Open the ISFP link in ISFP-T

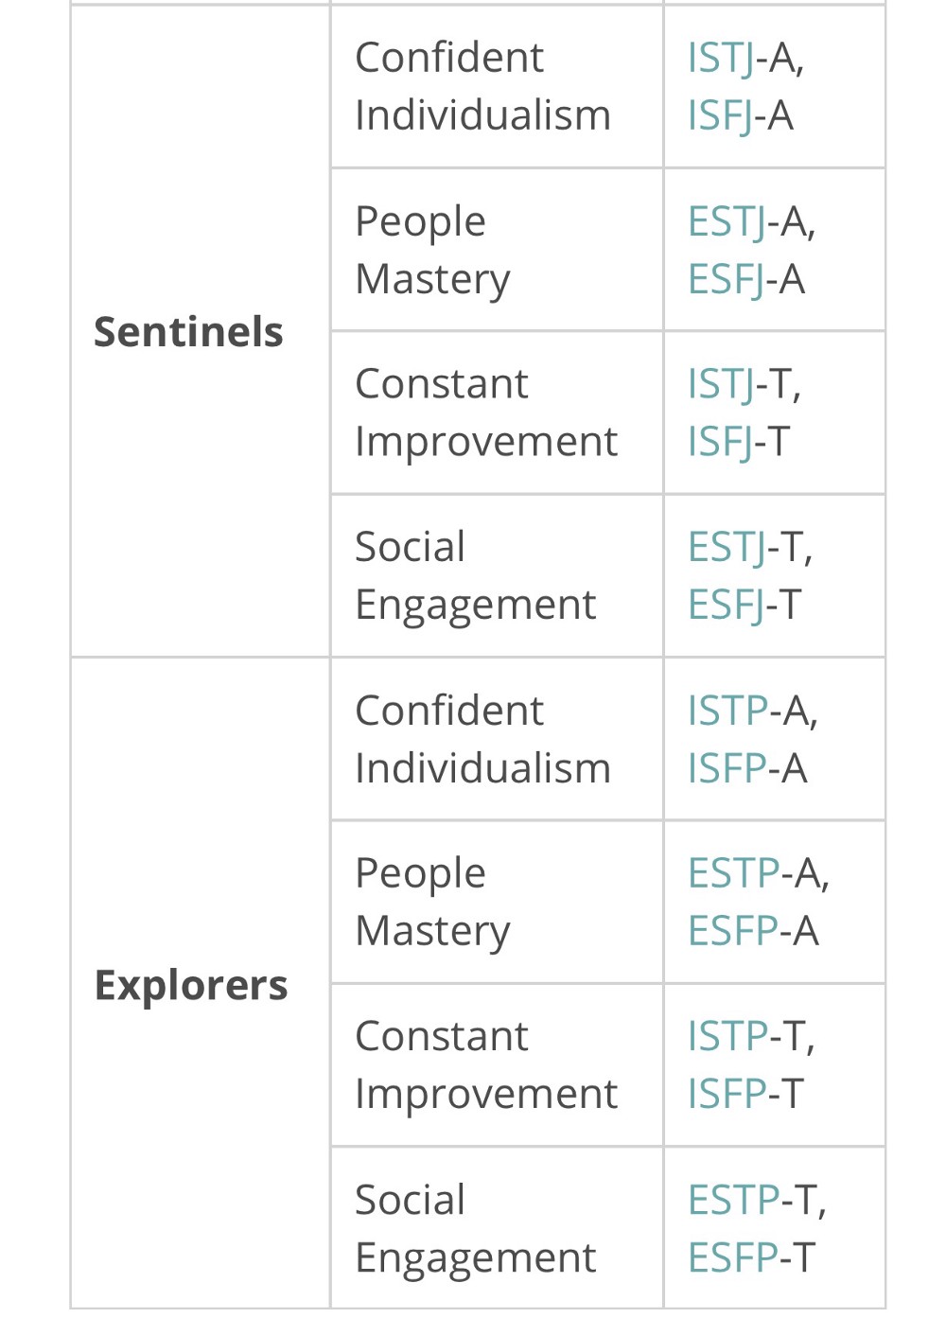[727, 1094]
